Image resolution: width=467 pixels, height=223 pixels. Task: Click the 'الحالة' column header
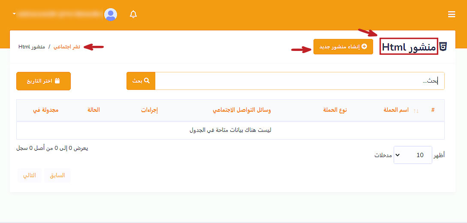(93, 110)
